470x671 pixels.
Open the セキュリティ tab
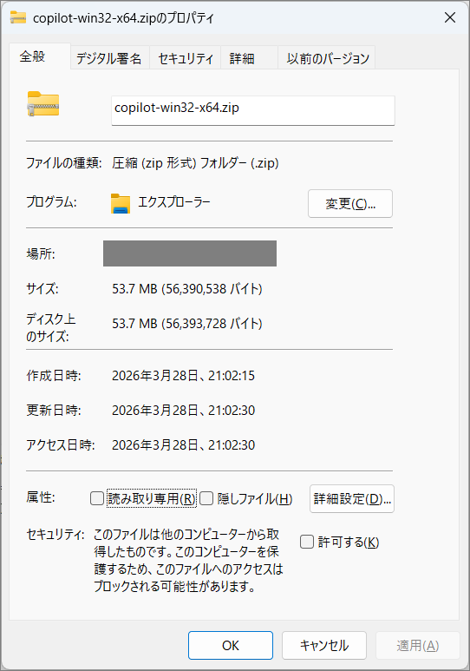(x=186, y=58)
